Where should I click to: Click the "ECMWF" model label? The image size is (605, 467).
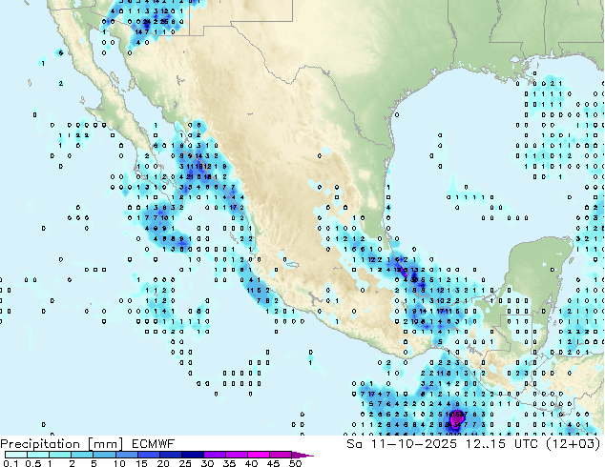click(x=154, y=444)
